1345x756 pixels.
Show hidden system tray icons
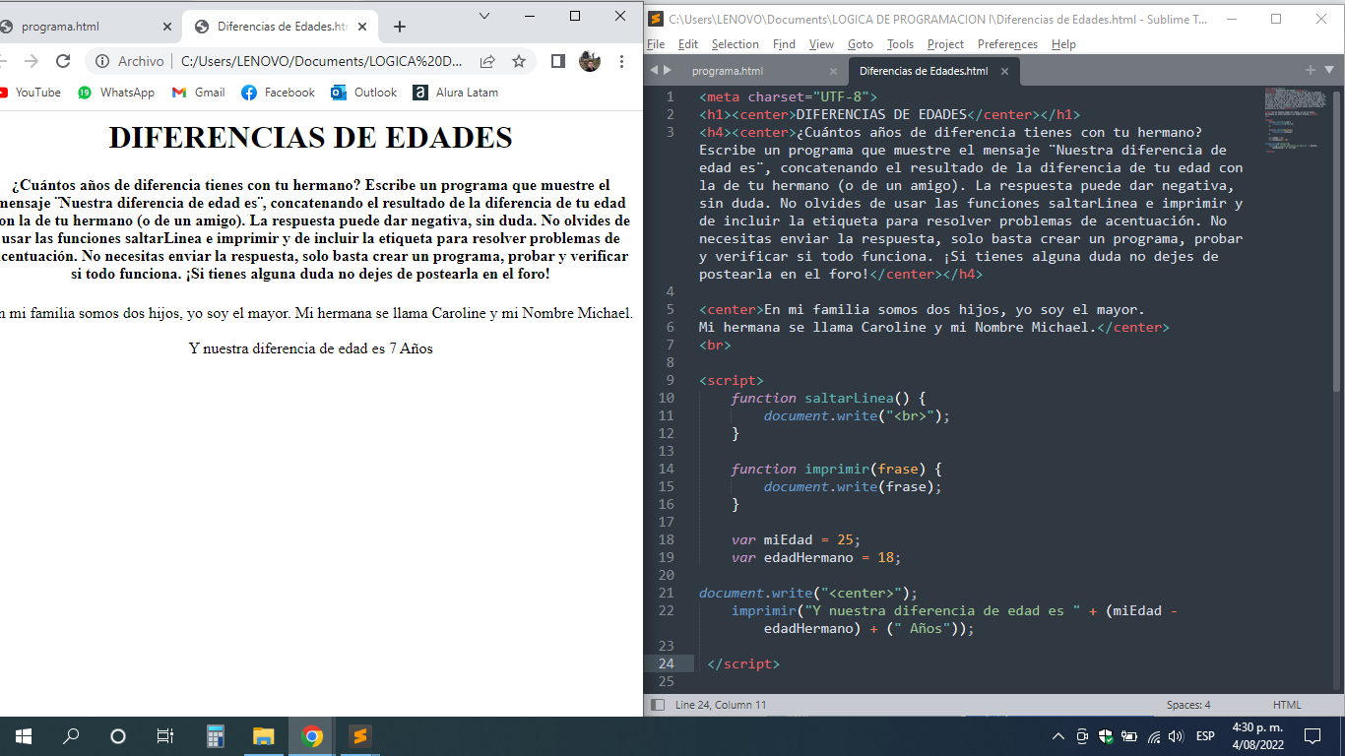pyautogui.click(x=1058, y=735)
